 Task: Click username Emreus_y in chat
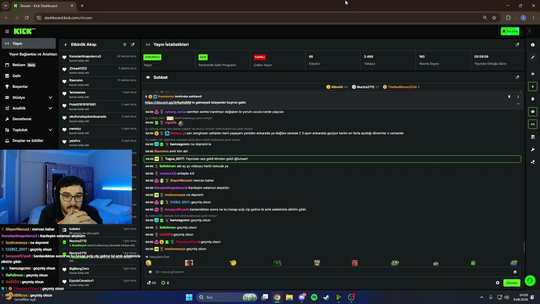(178, 133)
